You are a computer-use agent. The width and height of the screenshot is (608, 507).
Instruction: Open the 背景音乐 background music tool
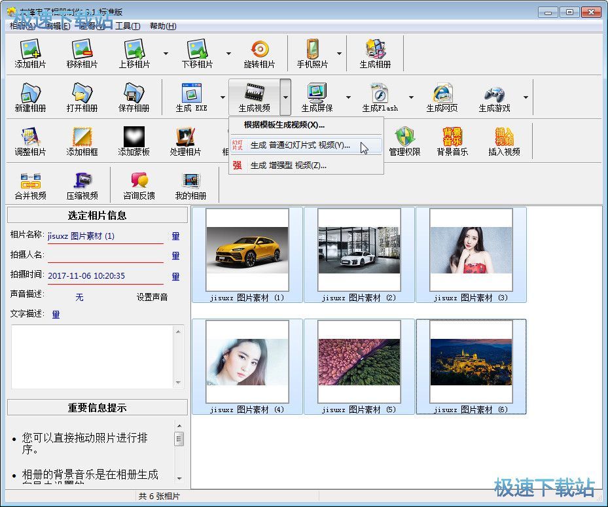452,141
